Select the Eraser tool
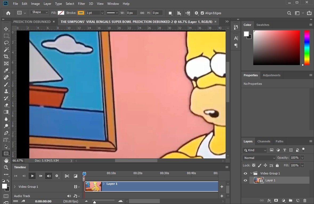 coord(6,105)
